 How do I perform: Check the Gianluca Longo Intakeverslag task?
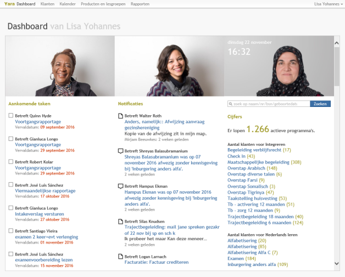tap(11, 207)
